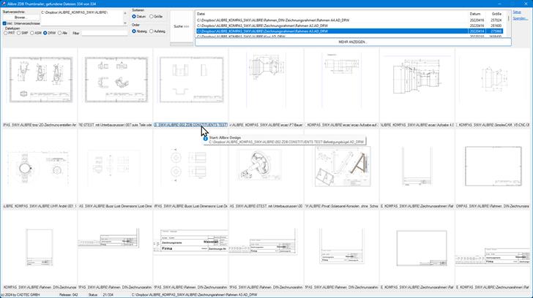Click the Alibre ZDB Thumbnailer title bar icon
The height and width of the screenshot is (298, 533).
(4, 4)
